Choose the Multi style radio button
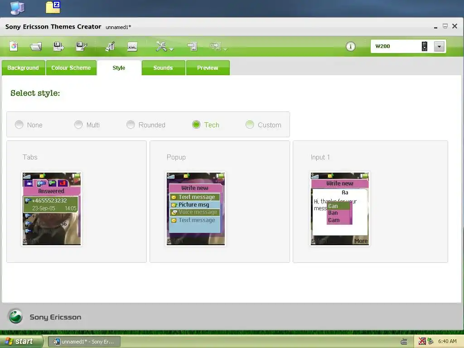 (78, 125)
